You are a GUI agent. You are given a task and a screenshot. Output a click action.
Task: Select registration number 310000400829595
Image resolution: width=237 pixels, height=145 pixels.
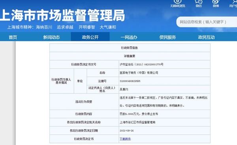click(x=130, y=81)
